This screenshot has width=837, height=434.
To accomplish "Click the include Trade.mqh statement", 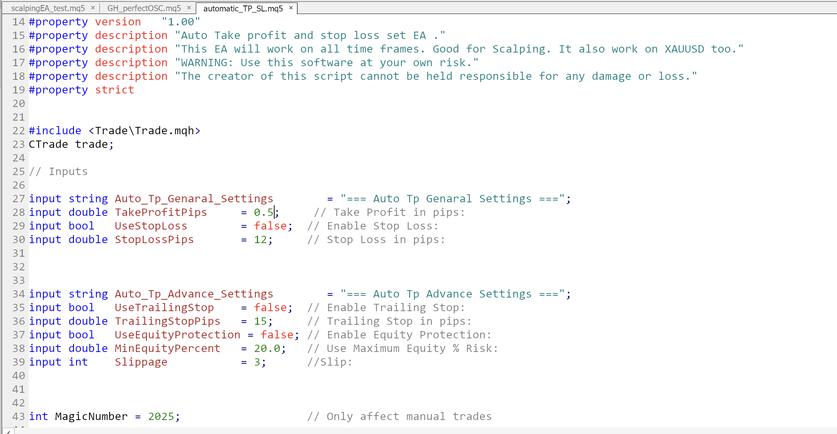I will 114,131.
